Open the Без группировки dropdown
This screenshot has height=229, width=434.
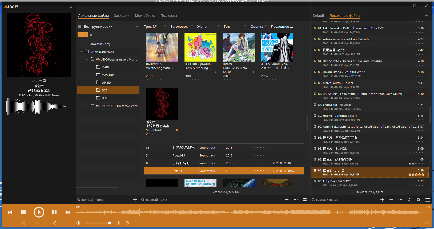click(137, 27)
